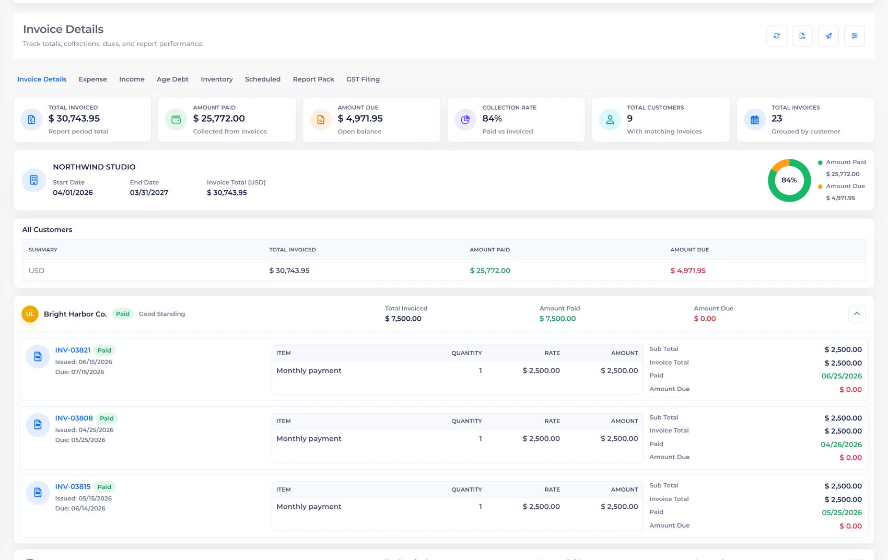The width and height of the screenshot is (888, 560).
Task: Click the document icon beside INV-03821
Action: [x=38, y=357]
